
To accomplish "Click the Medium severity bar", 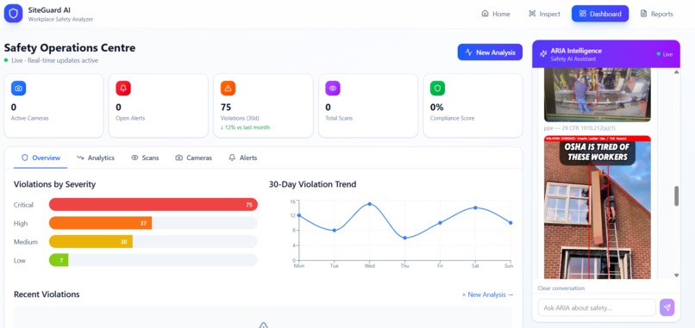I will point(91,242).
